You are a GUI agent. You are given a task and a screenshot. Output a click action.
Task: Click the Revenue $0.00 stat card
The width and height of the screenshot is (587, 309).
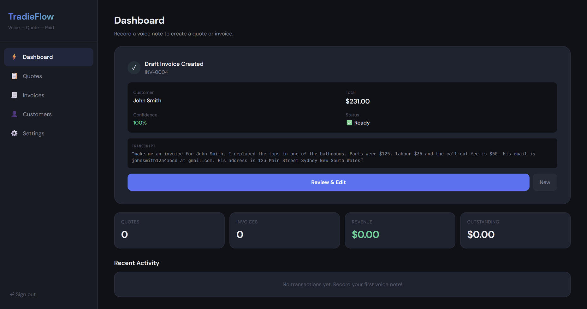click(400, 230)
